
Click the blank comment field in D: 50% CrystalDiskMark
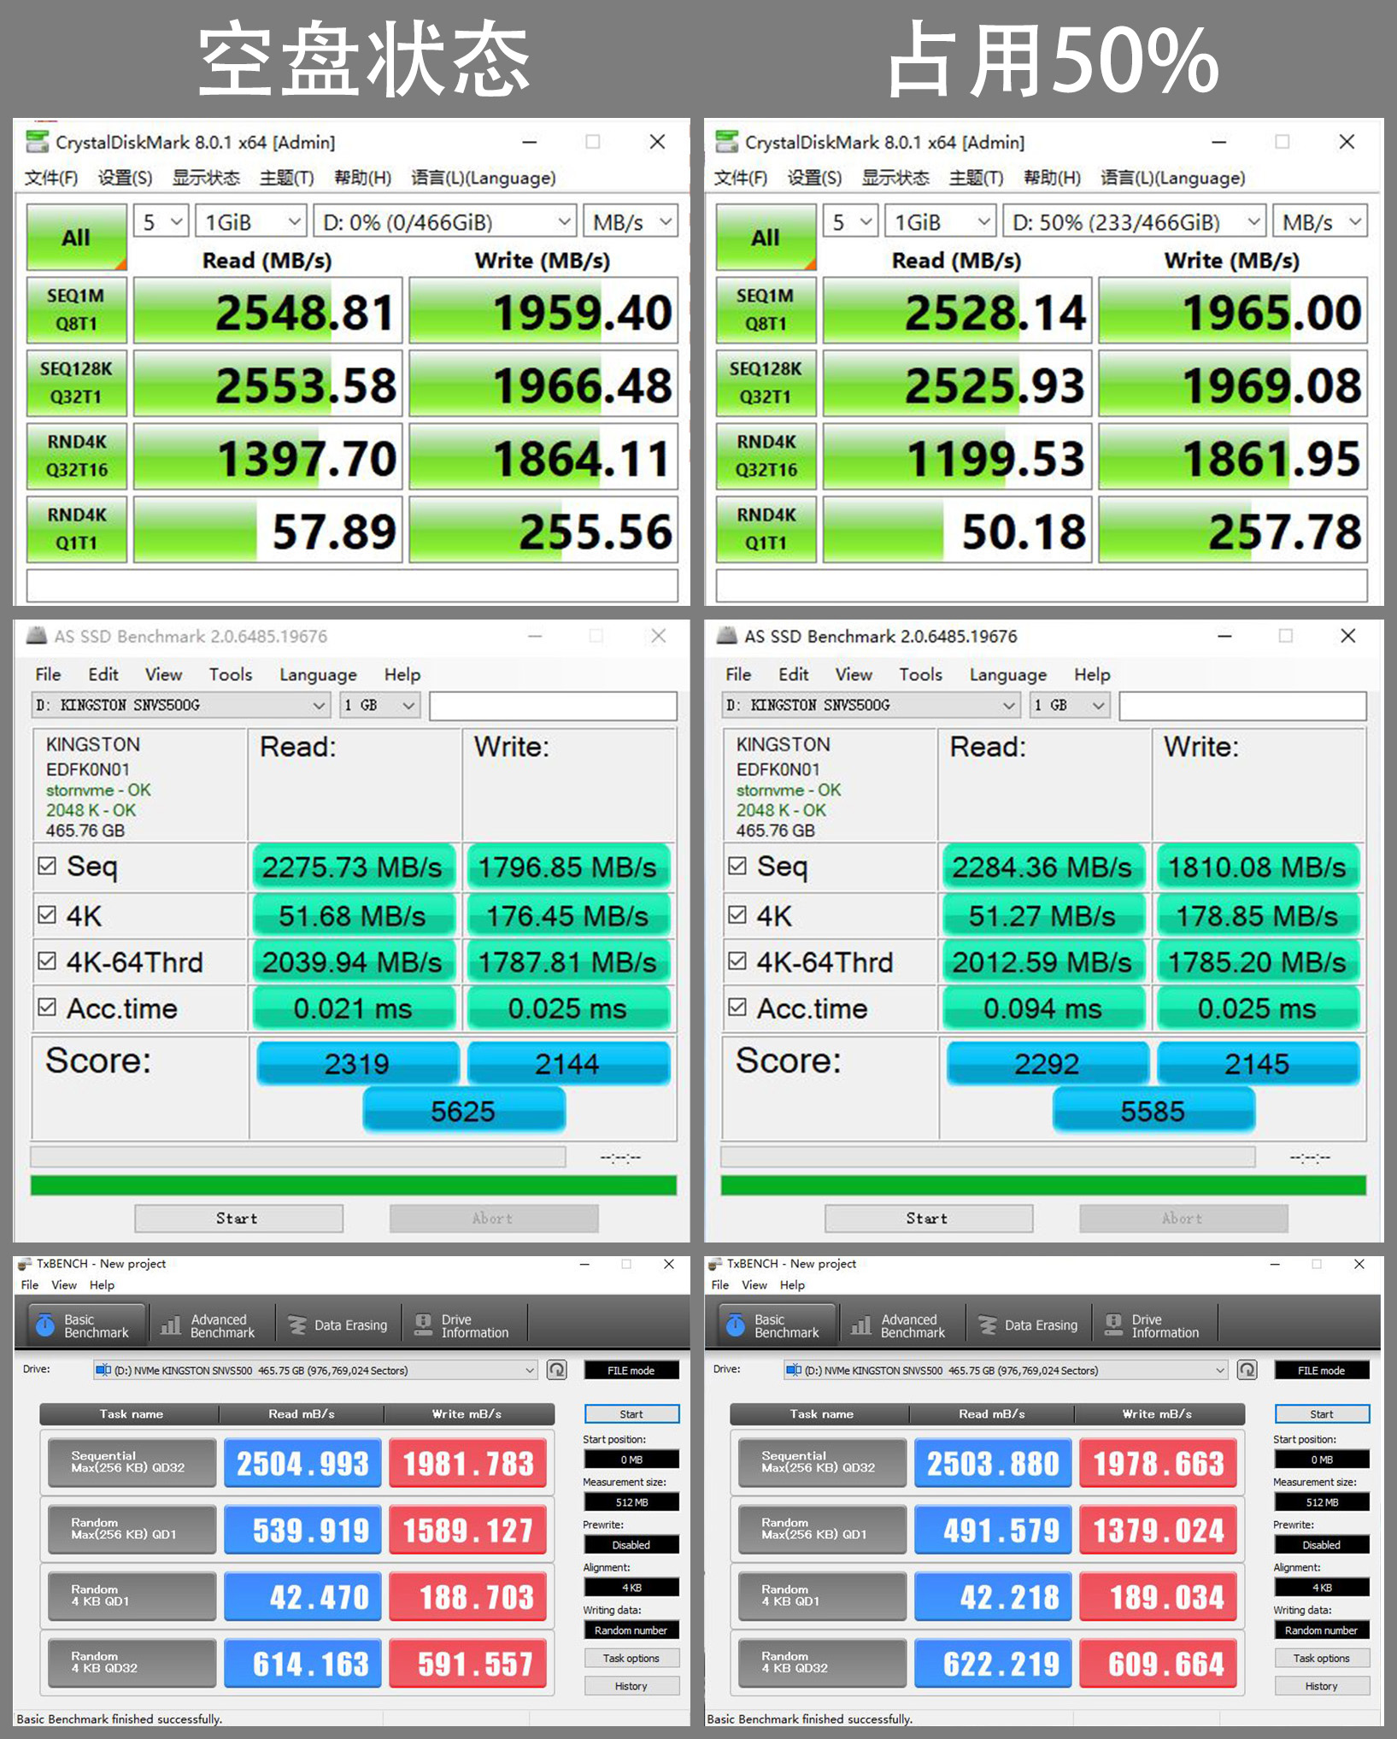click(x=1042, y=586)
